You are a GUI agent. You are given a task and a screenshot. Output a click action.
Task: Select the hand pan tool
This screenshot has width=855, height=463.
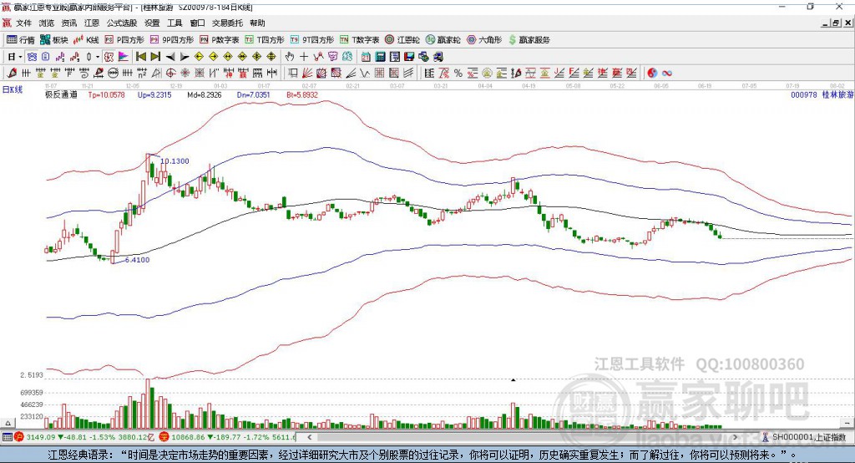tap(290, 57)
